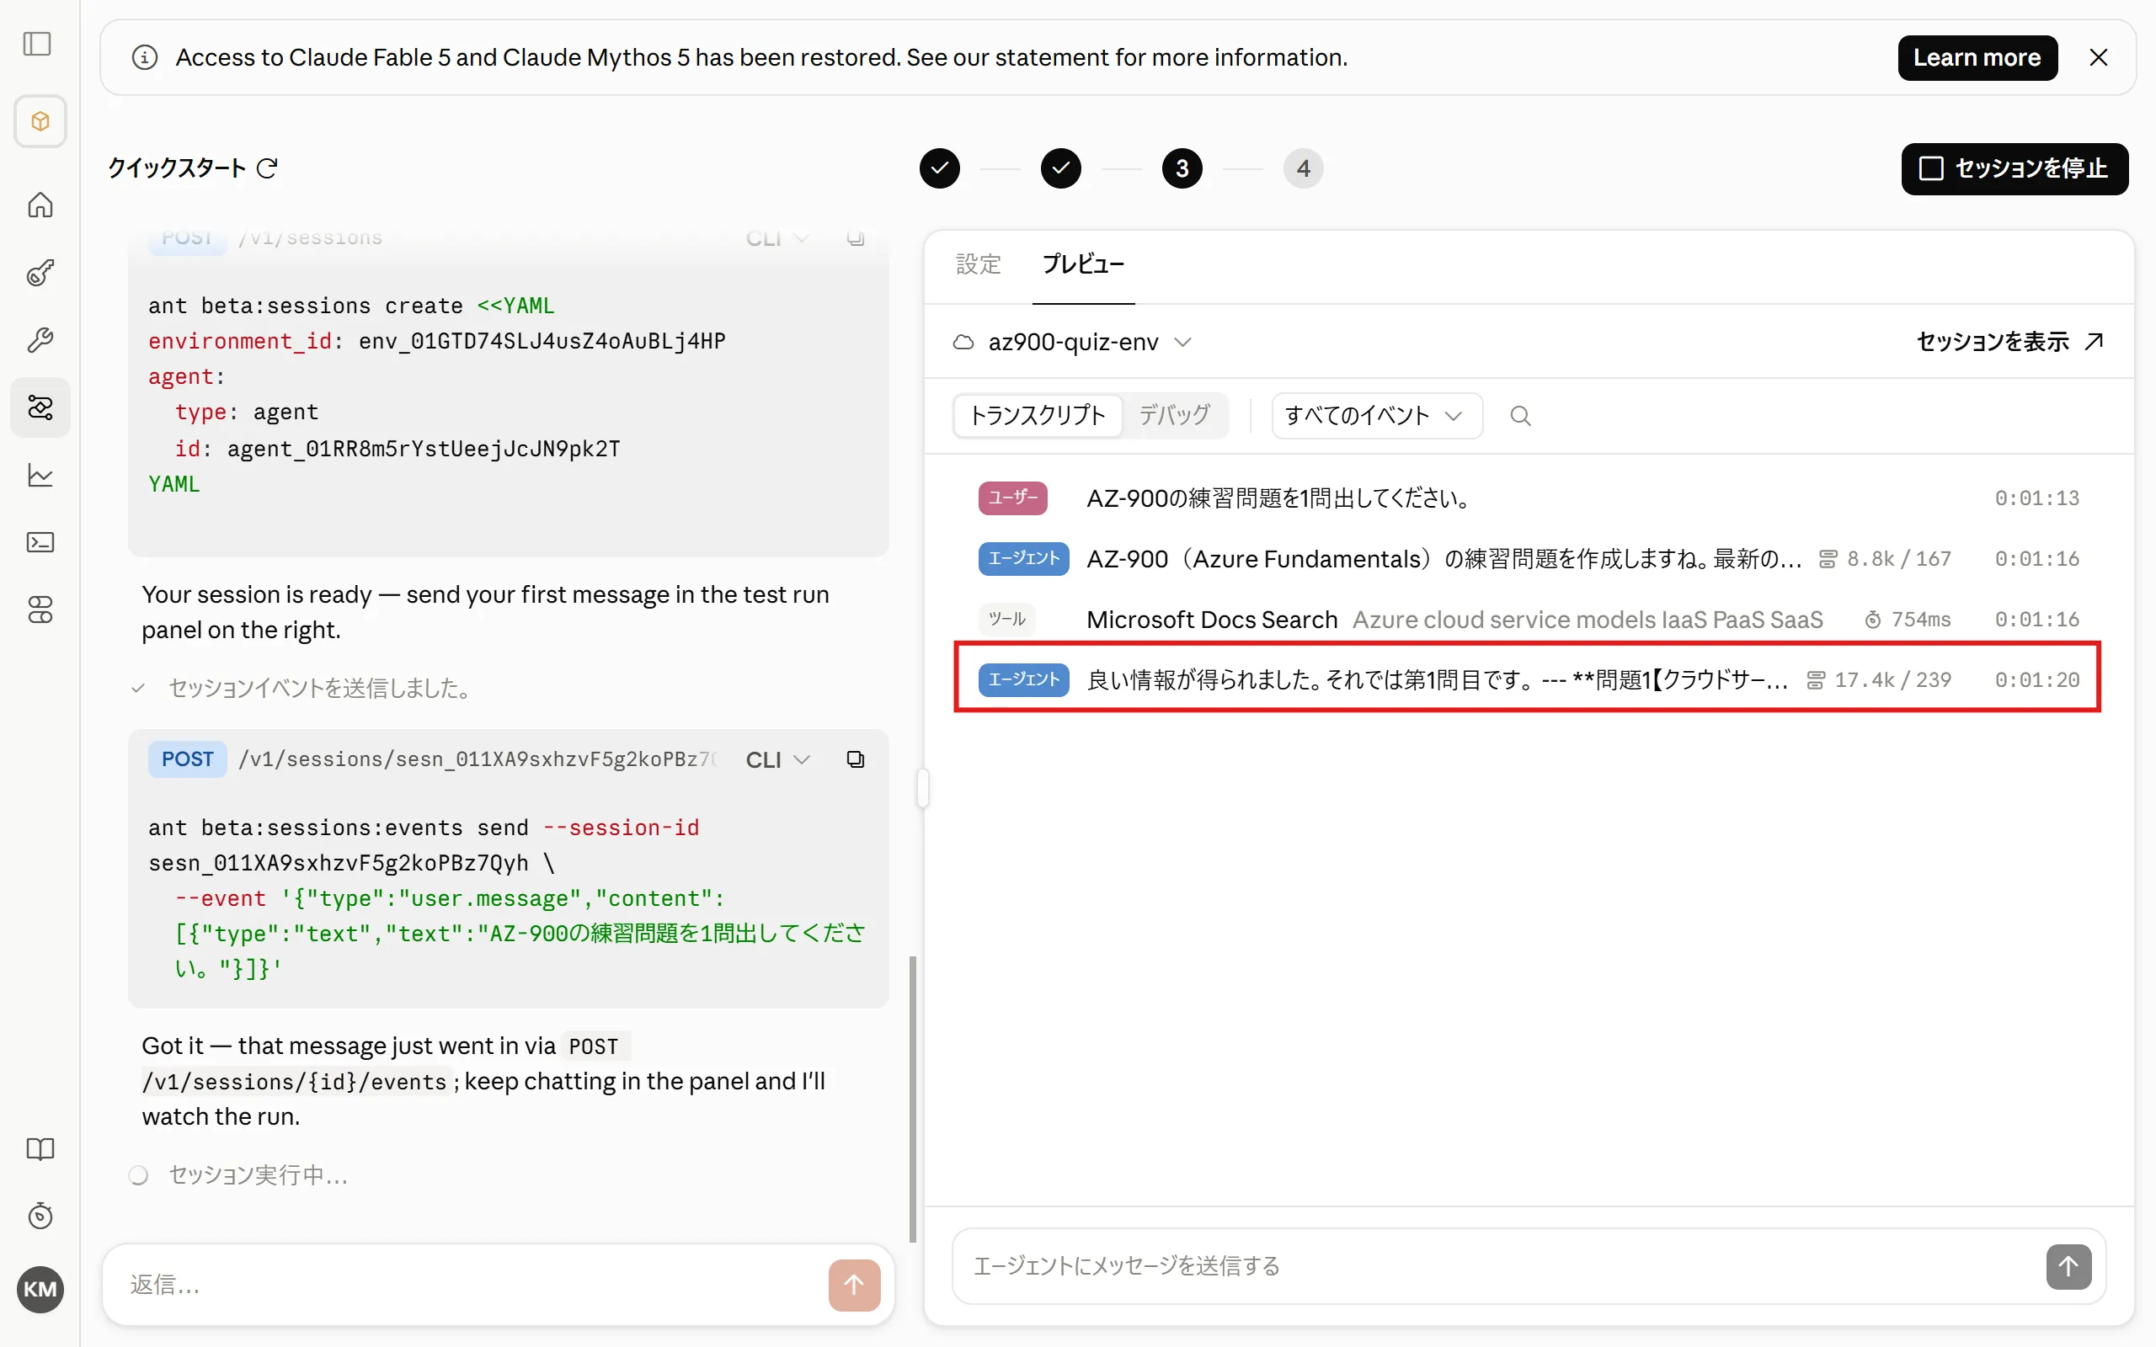The image size is (2156, 1347).
Task: Open the key icon in sidebar
Action: click(x=40, y=273)
